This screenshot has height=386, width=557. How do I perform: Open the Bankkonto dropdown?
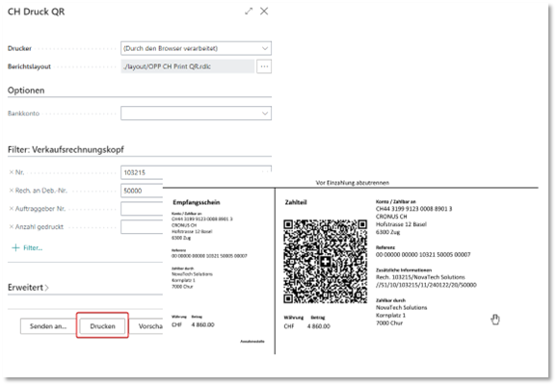pos(265,114)
